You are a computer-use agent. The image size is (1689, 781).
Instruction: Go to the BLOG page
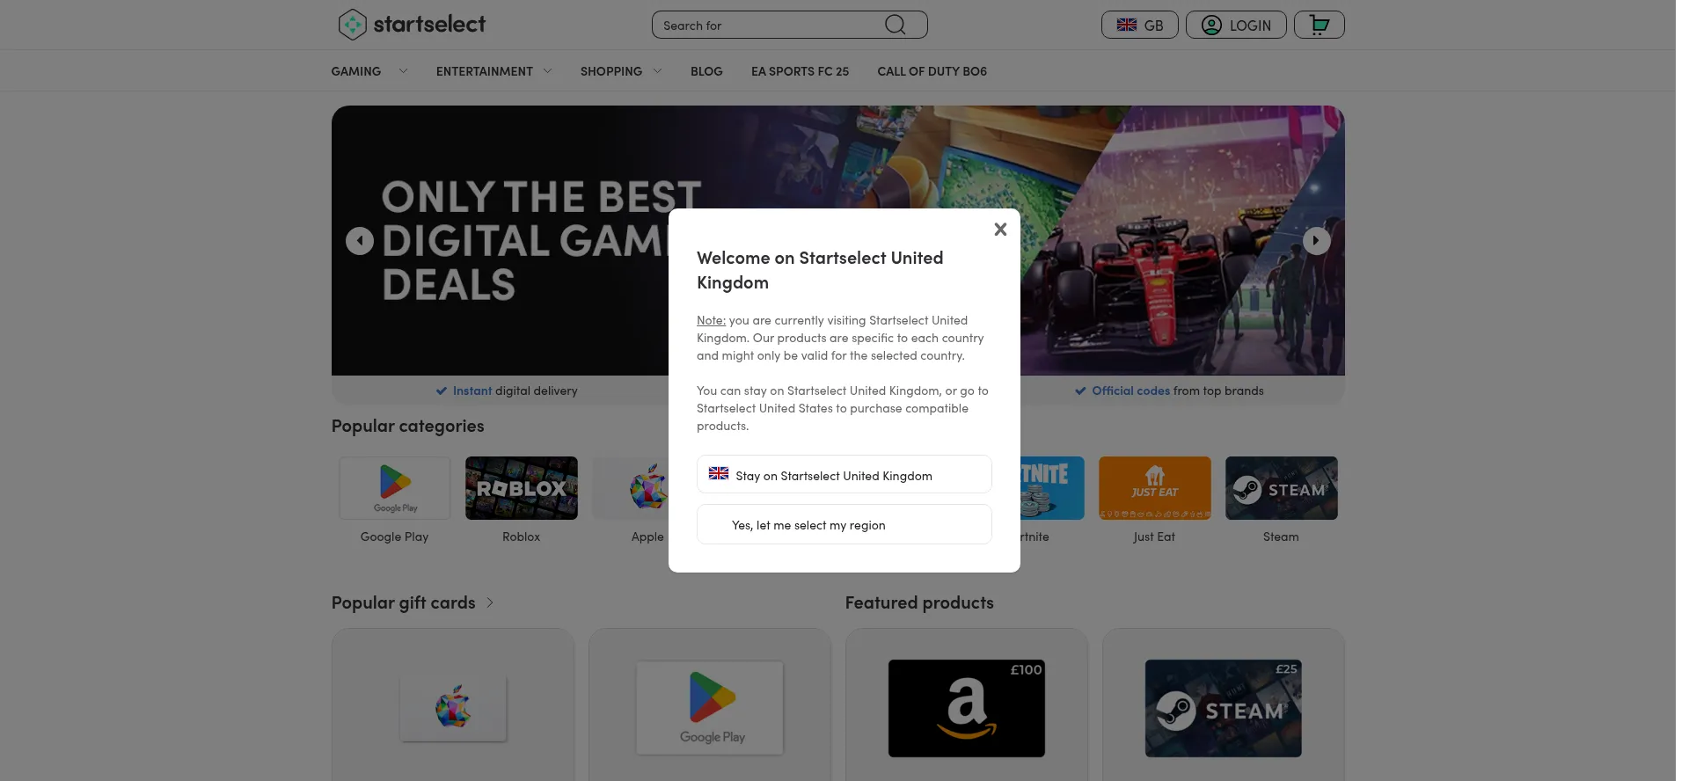[706, 71]
